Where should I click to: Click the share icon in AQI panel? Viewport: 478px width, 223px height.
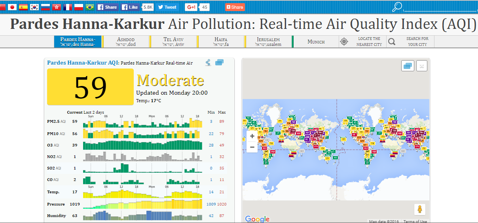click(208, 63)
